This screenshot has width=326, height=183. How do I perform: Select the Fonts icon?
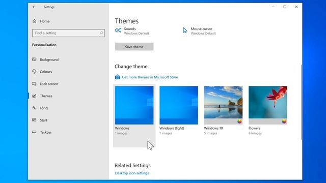(x=34, y=108)
